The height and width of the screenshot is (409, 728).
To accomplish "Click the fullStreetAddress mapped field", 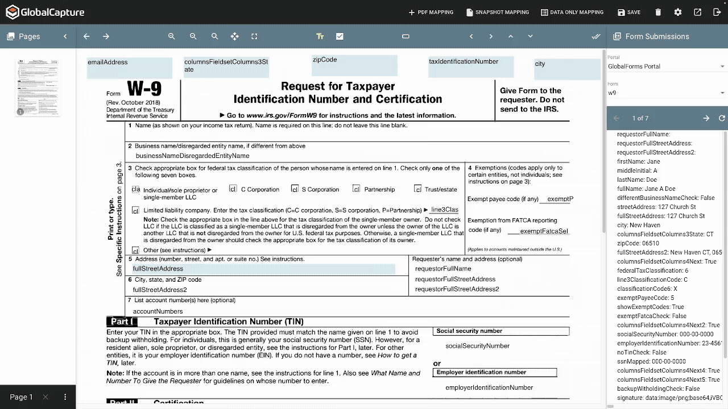I will [264, 269].
